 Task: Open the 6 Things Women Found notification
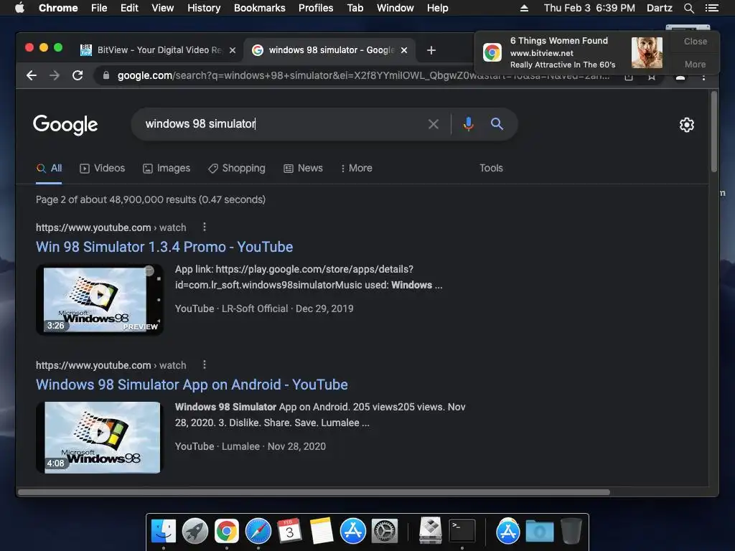point(573,52)
